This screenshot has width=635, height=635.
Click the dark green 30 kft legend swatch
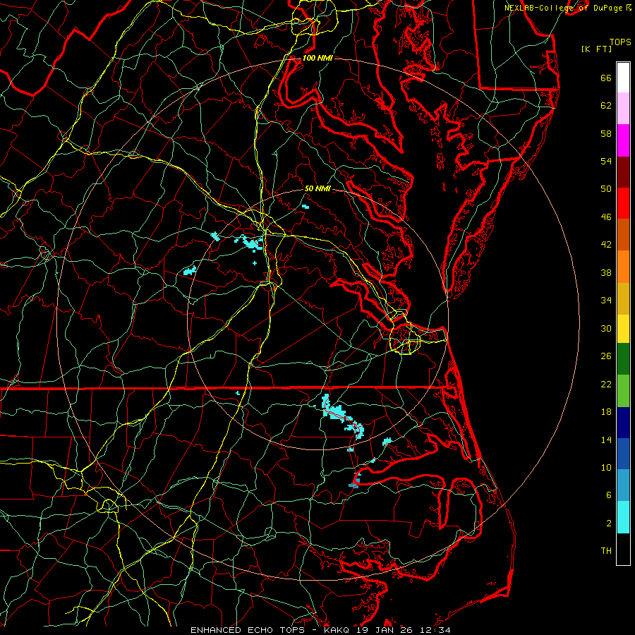tap(623, 359)
